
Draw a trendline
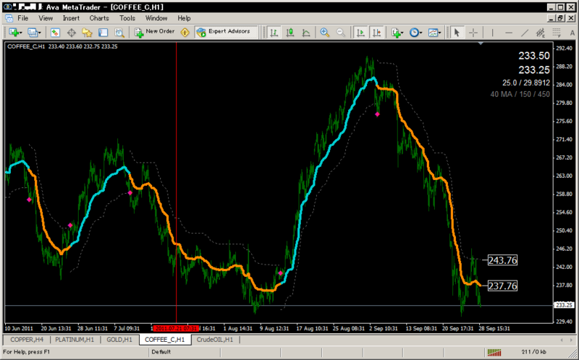tap(524, 33)
